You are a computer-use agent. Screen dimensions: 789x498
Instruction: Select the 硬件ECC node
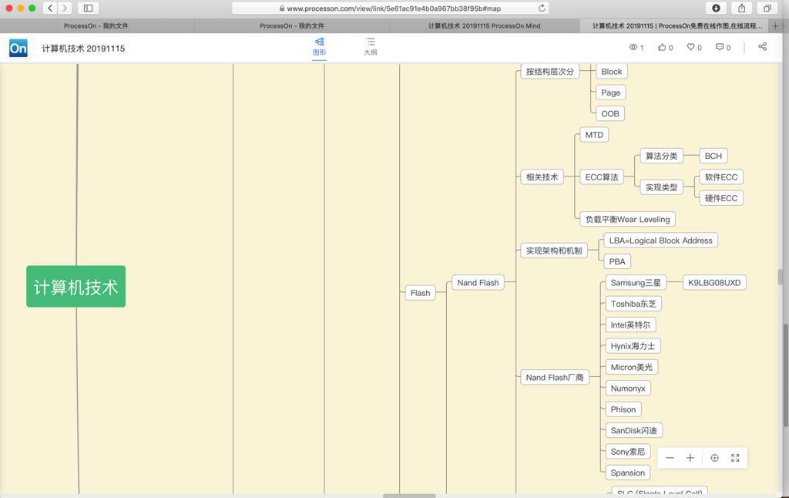(x=721, y=198)
